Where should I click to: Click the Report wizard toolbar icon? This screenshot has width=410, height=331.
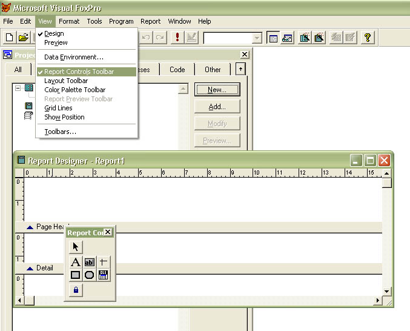click(319, 38)
